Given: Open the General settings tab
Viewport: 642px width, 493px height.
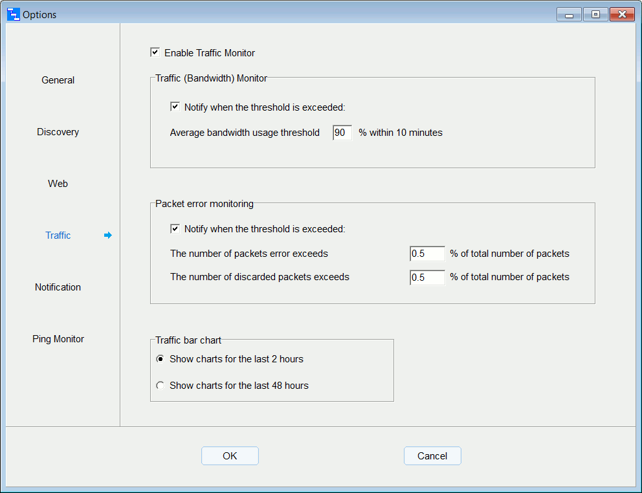Looking at the screenshot, I should tap(58, 80).
